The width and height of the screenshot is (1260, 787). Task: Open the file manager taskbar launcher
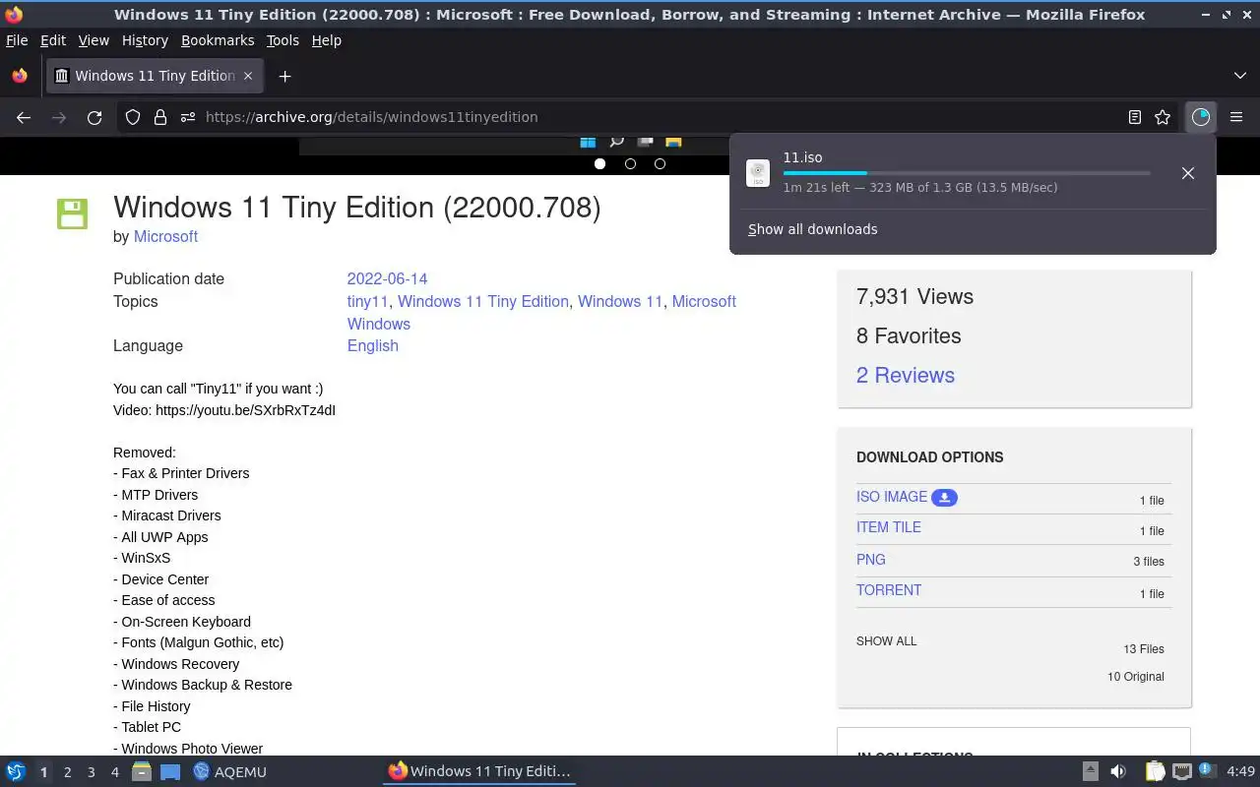(x=142, y=771)
